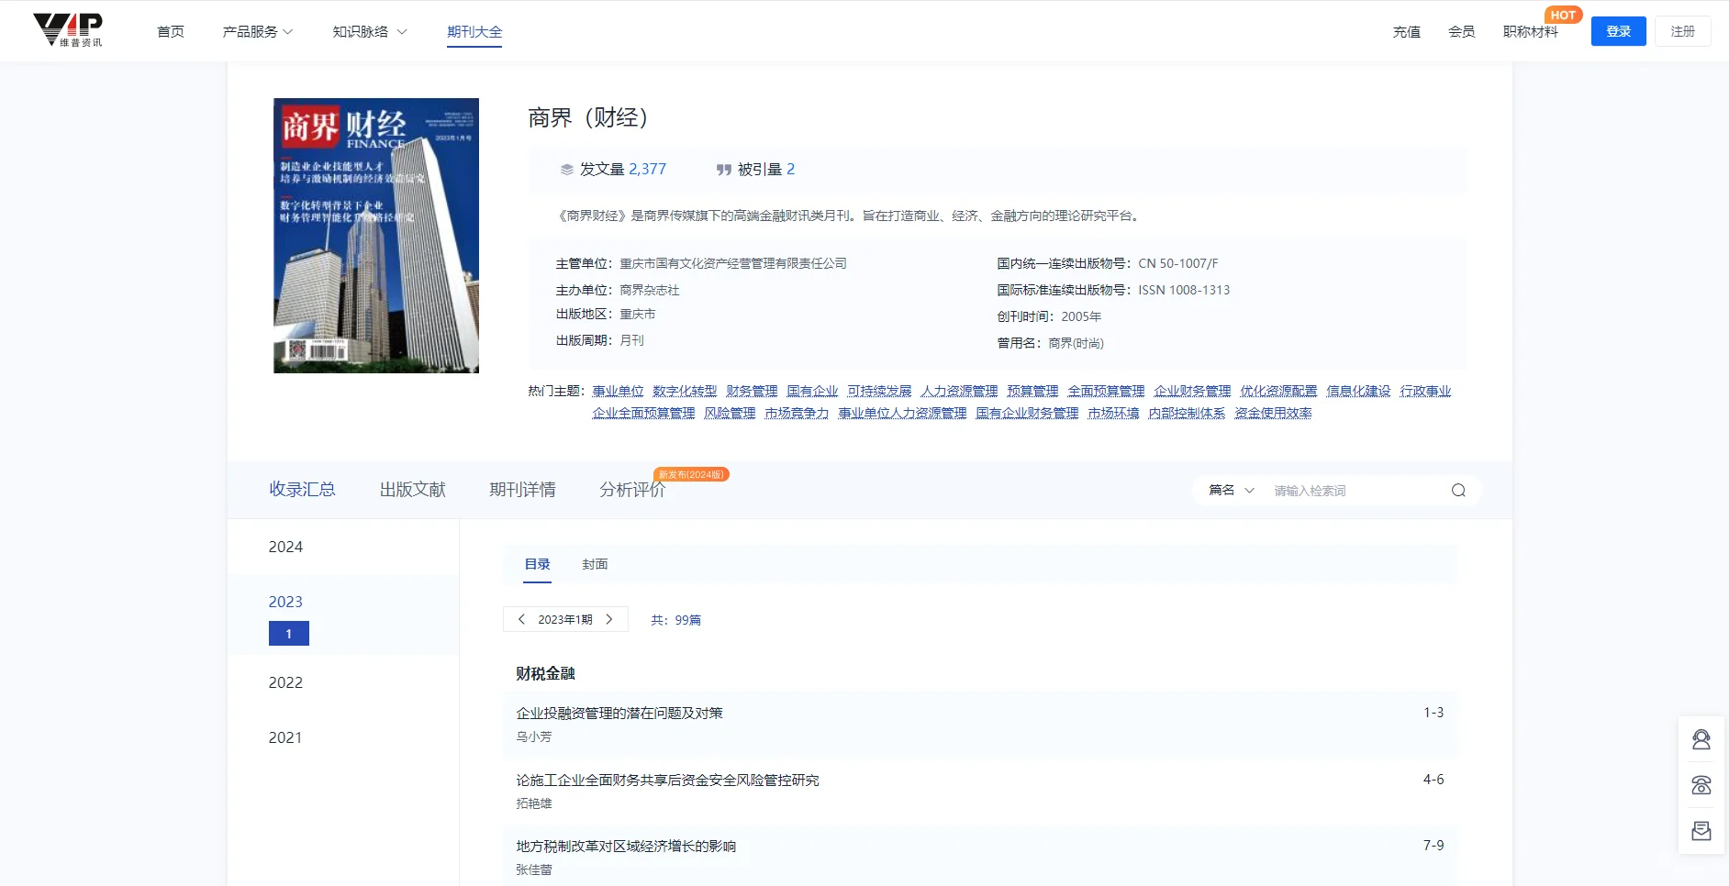Open the 篇名 search field dropdown

1230,490
